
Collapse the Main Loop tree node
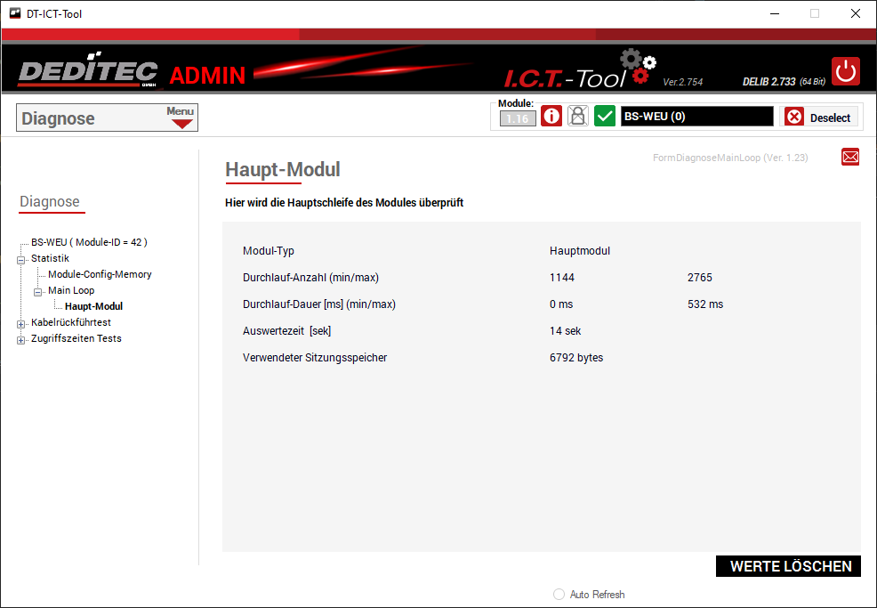click(38, 291)
